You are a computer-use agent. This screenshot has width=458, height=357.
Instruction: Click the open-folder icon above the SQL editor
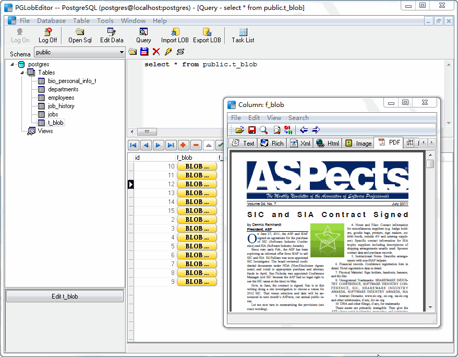click(x=132, y=52)
